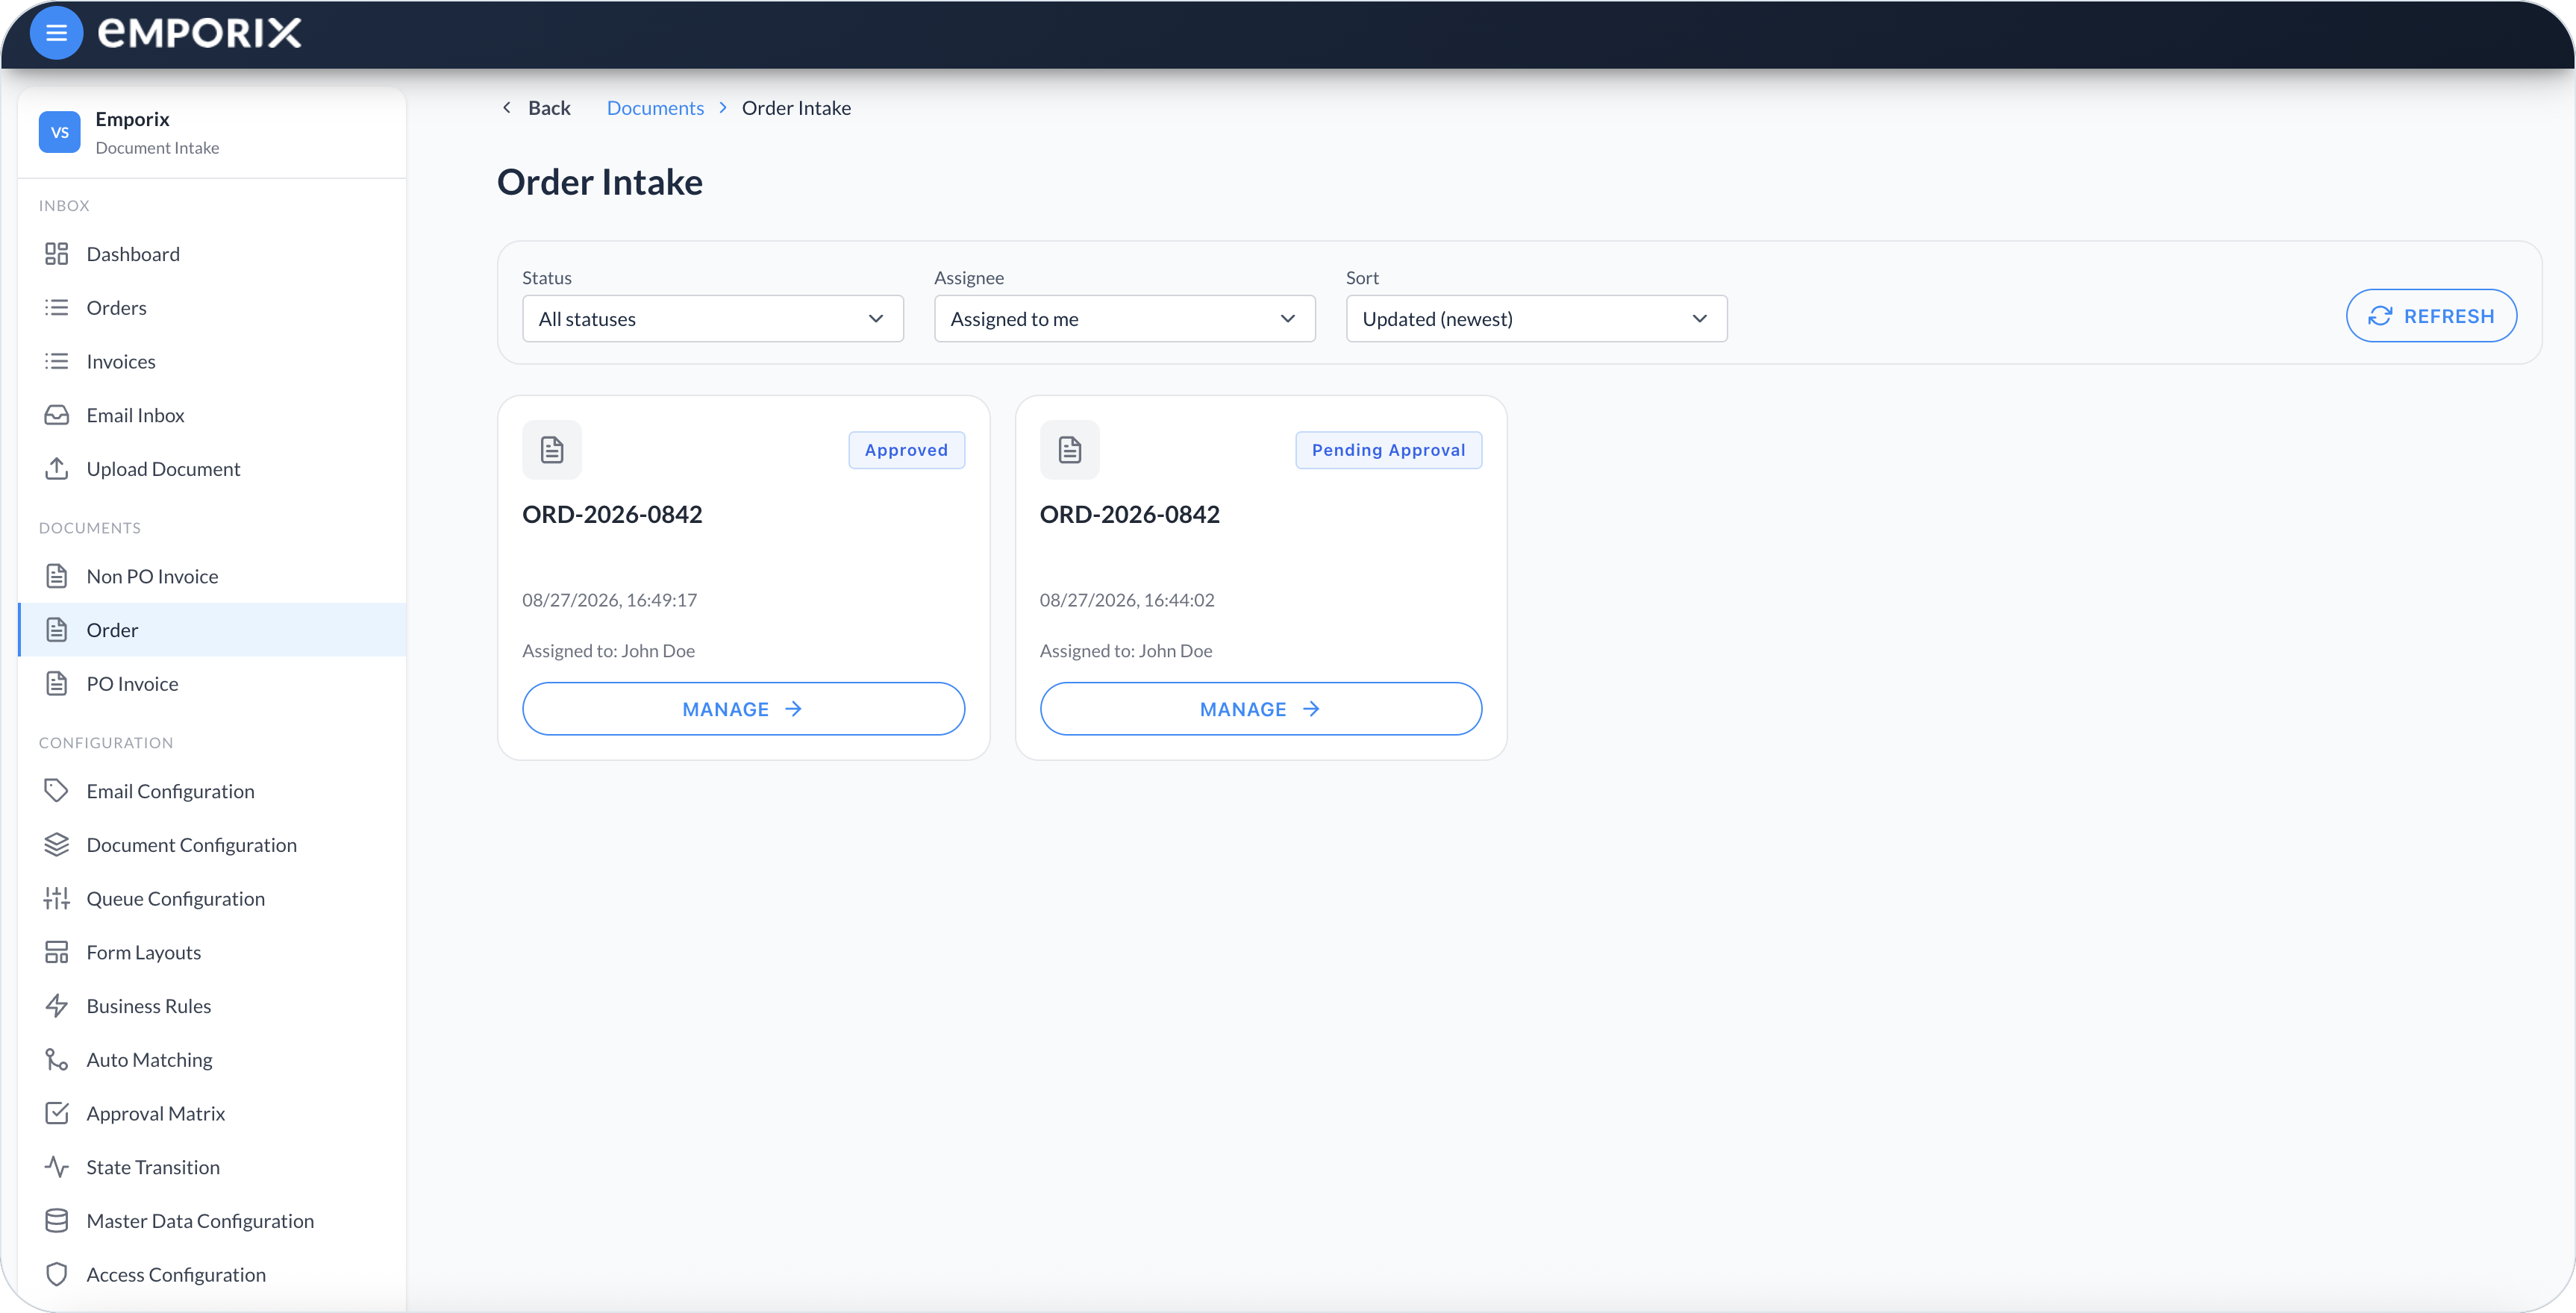Click the Document Configuration layers icon
Viewport: 2576px width, 1313px height.
coord(57,845)
